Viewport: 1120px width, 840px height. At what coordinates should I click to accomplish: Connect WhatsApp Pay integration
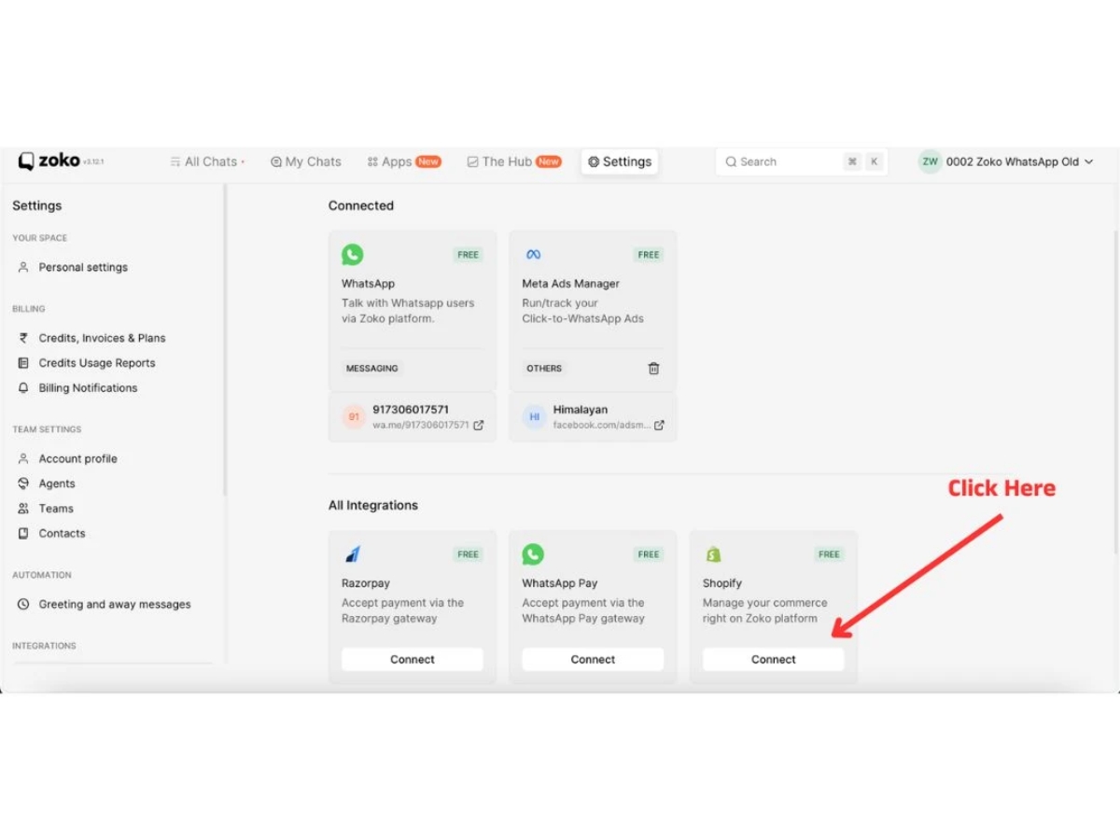pyautogui.click(x=593, y=659)
